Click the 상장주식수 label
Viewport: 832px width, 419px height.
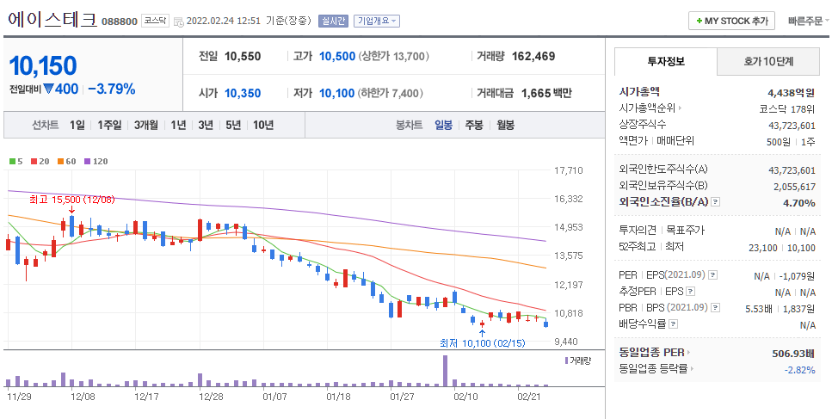click(x=643, y=124)
